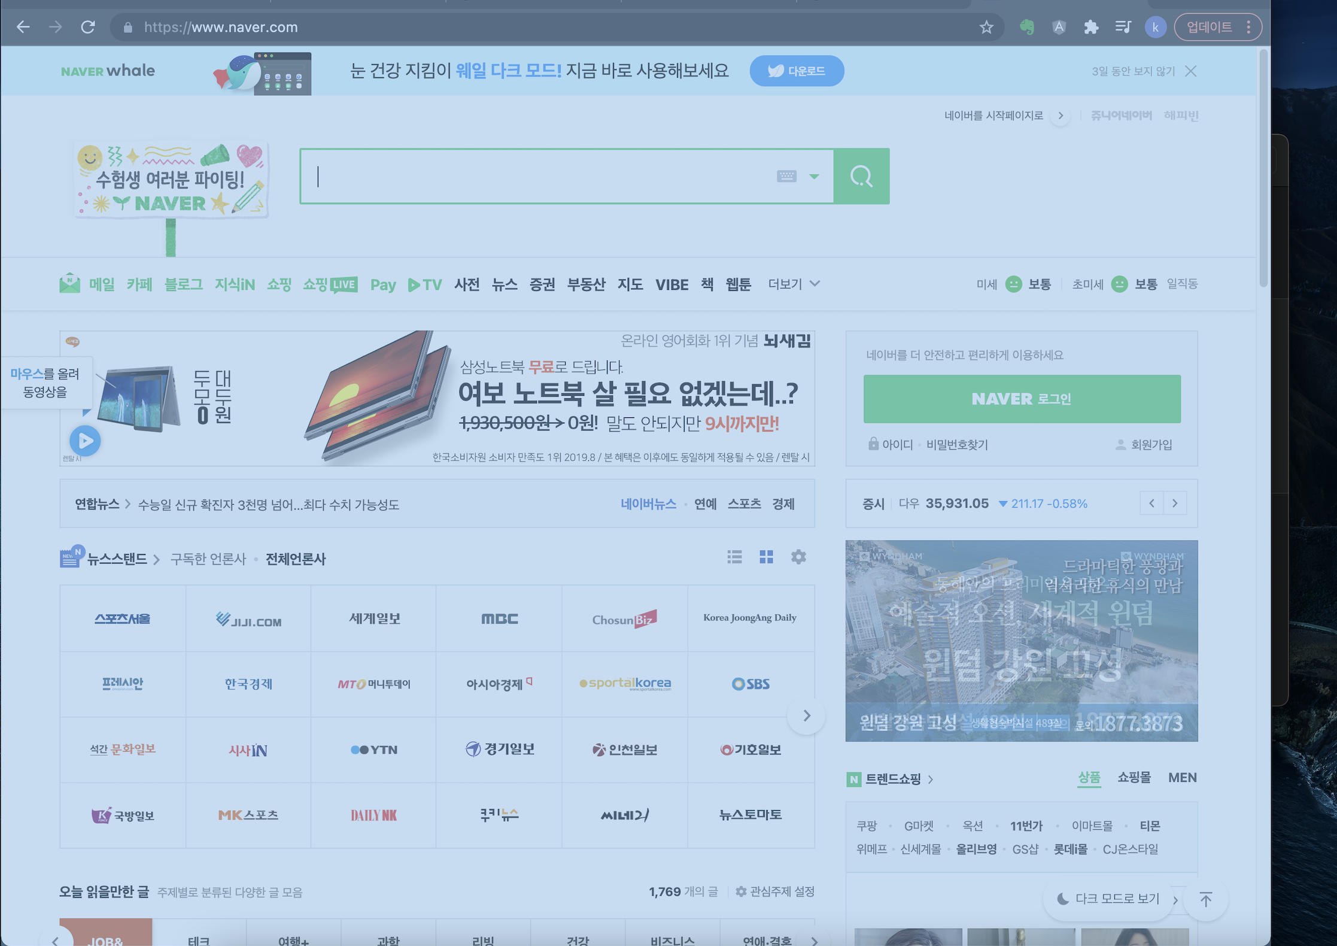Show next stock index with right arrow
This screenshot has width=1337, height=946.
pyautogui.click(x=1174, y=504)
